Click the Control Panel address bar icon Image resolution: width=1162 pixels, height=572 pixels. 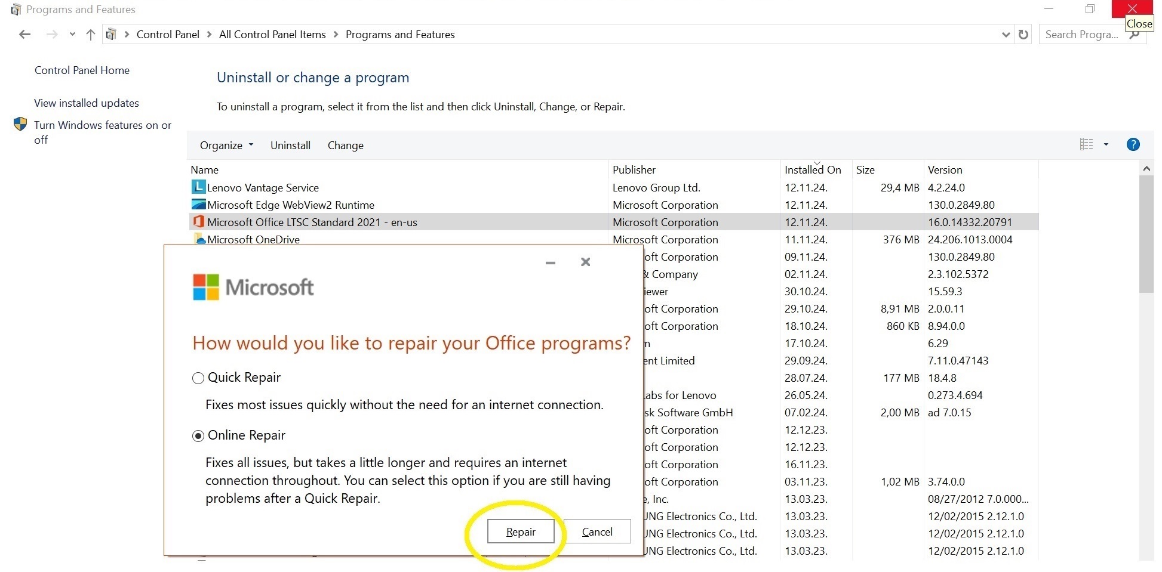tap(111, 35)
